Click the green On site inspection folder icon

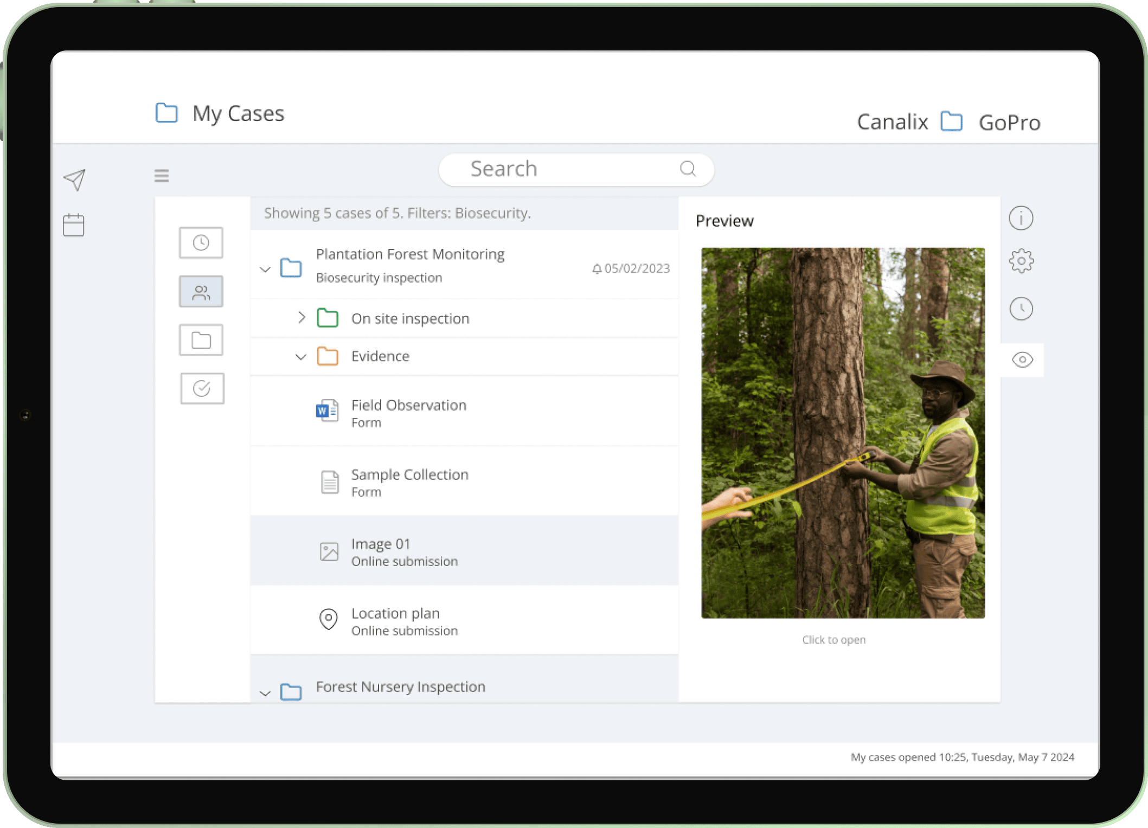(328, 318)
